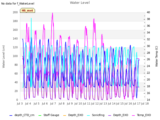The image size is (160, 120).
Task: Click the 140 left-axis tick value
Action: (15, 38)
